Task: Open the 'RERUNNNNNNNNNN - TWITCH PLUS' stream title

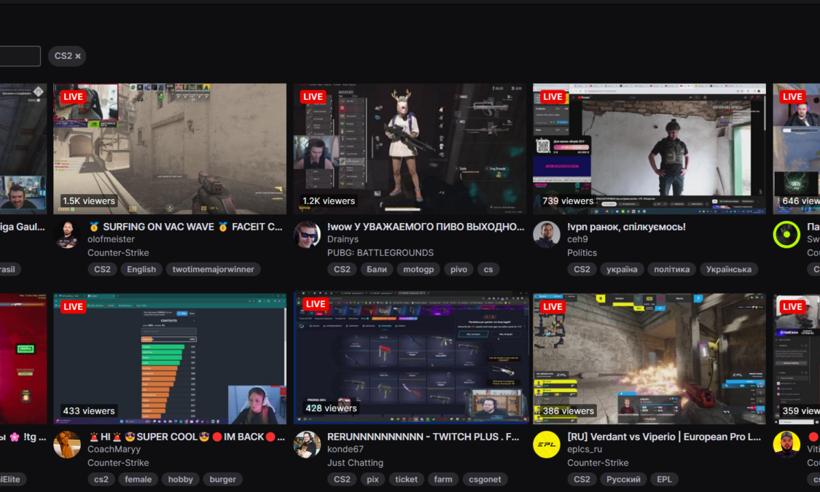Action: tap(423, 437)
